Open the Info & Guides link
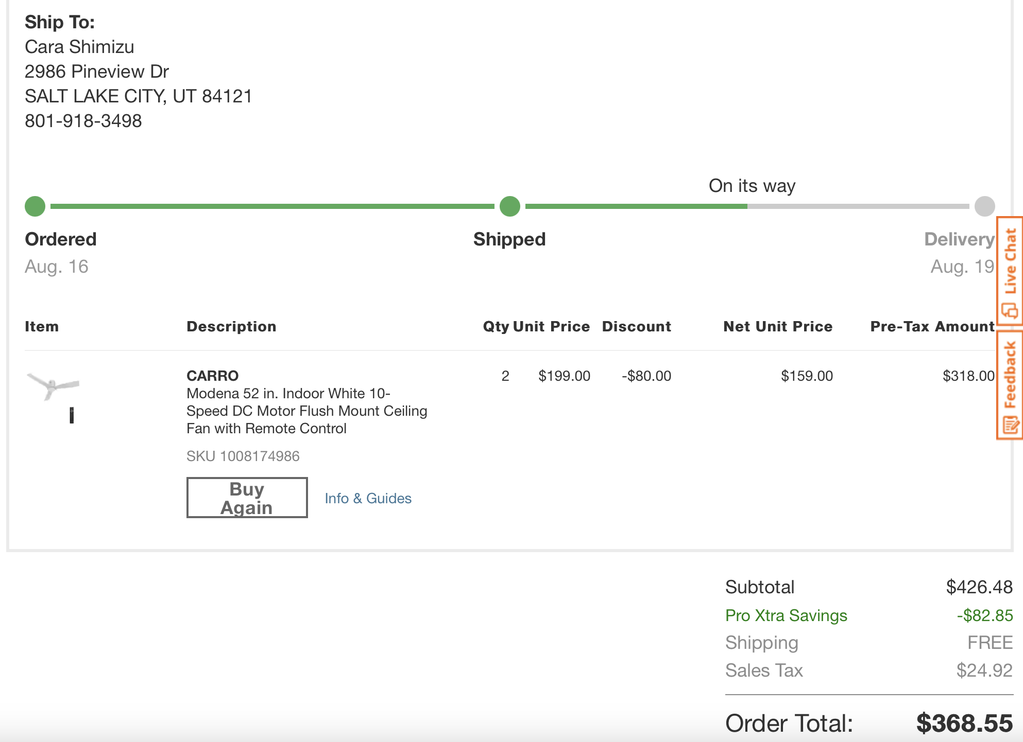Viewport: 1023px width, 742px height. pos(368,498)
